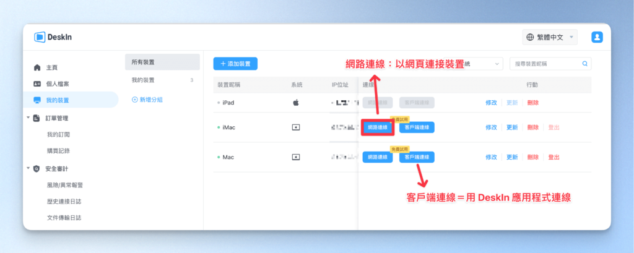Open 文件傳輸日誌 page
The image size is (634, 253).
point(64,218)
